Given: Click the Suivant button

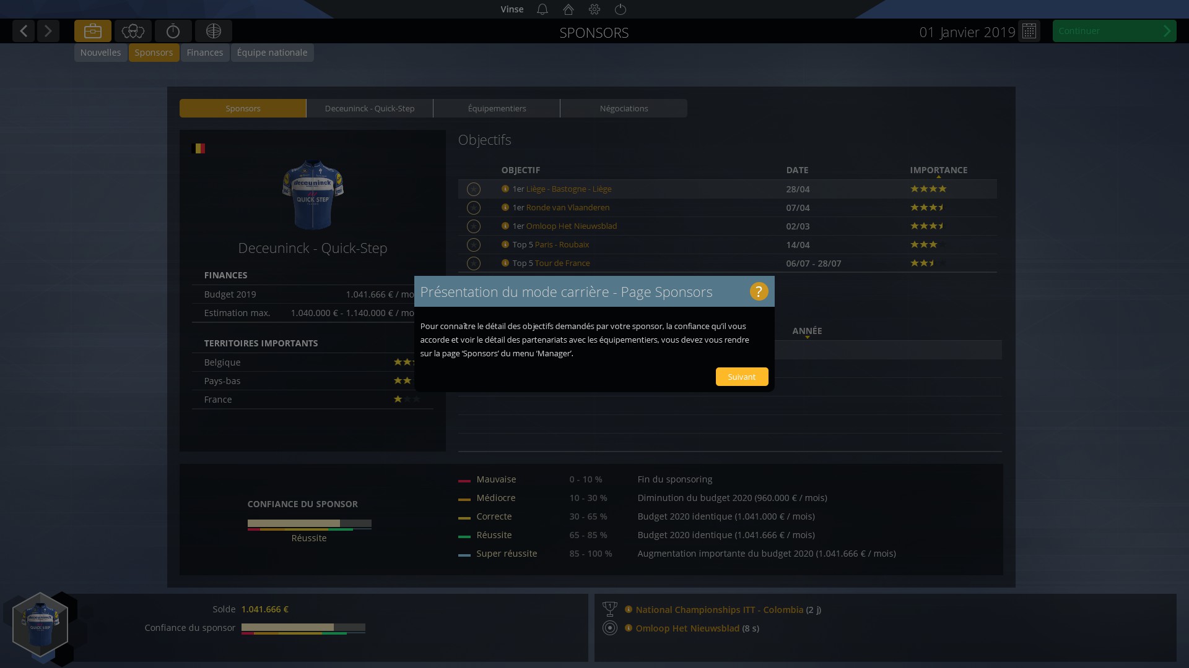Looking at the screenshot, I should (742, 377).
